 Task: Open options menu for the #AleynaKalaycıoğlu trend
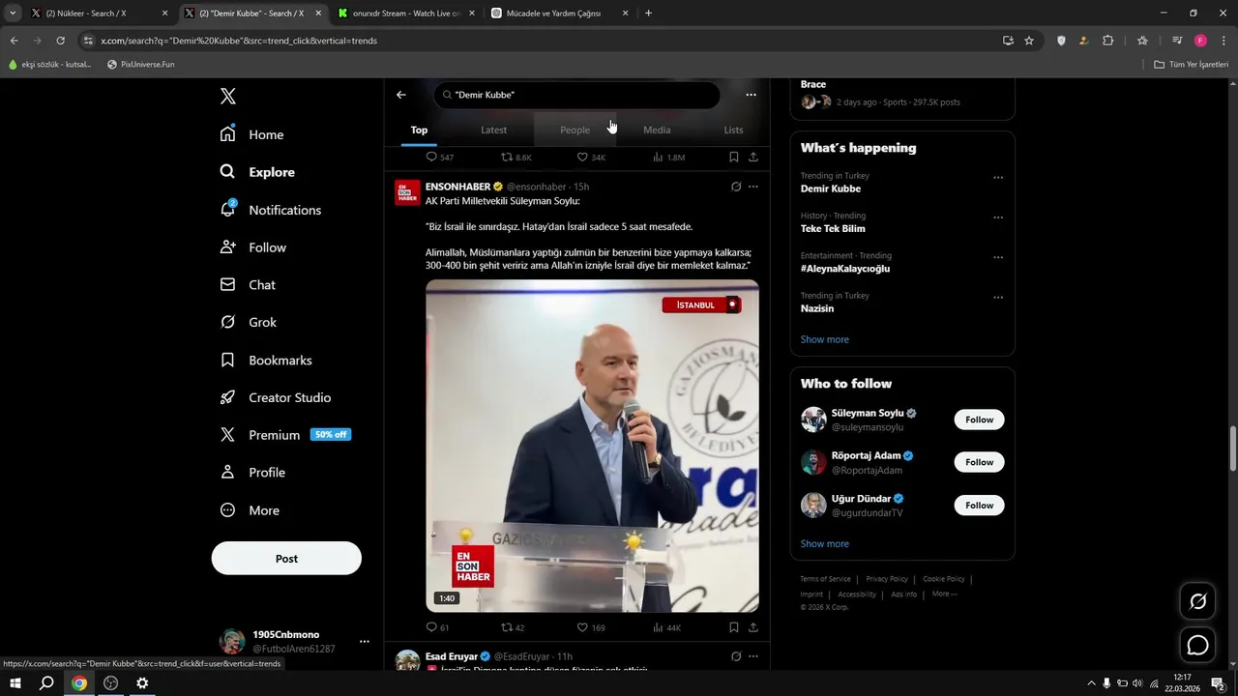tap(998, 257)
